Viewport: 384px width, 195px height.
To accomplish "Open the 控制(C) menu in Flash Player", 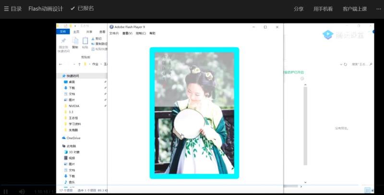I will coord(141,34).
